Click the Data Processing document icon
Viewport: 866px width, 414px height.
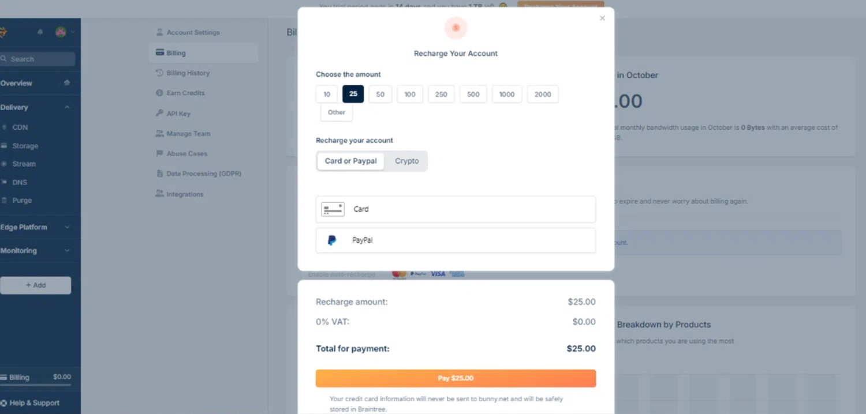[x=160, y=174]
